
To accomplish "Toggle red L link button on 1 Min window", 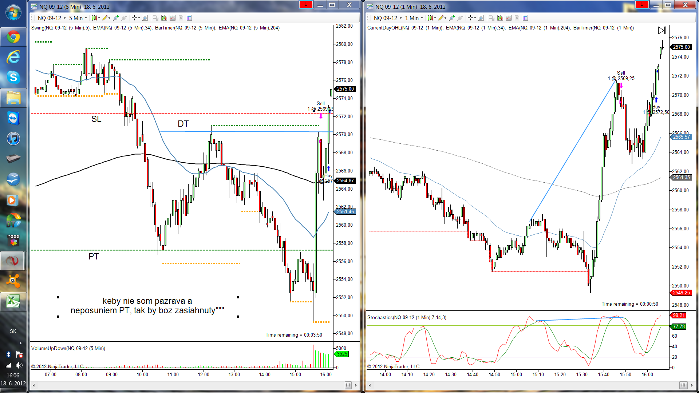I will pyautogui.click(x=641, y=5).
